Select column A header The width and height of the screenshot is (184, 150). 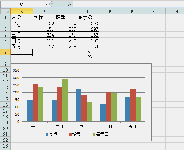click(22, 11)
